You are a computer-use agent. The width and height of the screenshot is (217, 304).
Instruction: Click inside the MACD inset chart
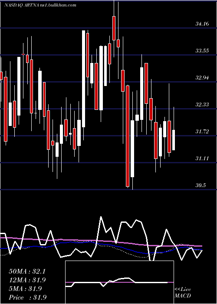point(119,282)
